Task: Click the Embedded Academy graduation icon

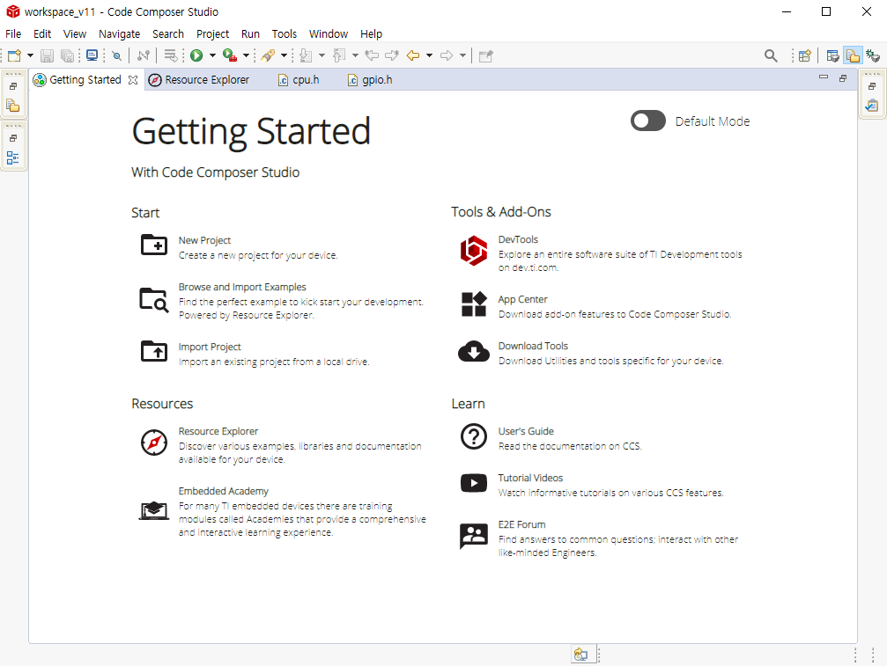Action: click(154, 510)
